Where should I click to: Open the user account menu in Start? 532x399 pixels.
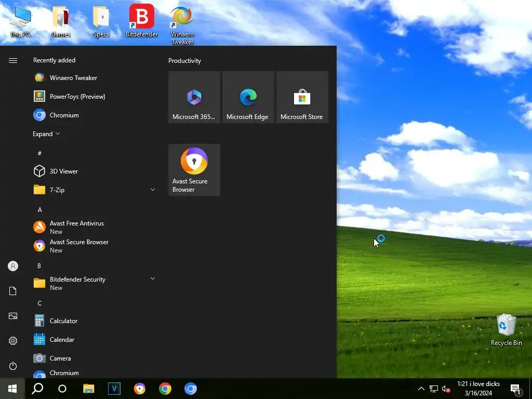point(13,266)
